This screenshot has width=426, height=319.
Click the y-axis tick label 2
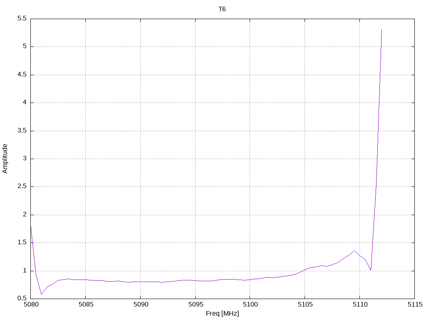[x=25, y=215]
